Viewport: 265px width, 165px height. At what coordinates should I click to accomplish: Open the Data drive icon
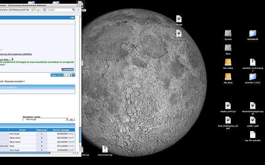(x=228, y=48)
